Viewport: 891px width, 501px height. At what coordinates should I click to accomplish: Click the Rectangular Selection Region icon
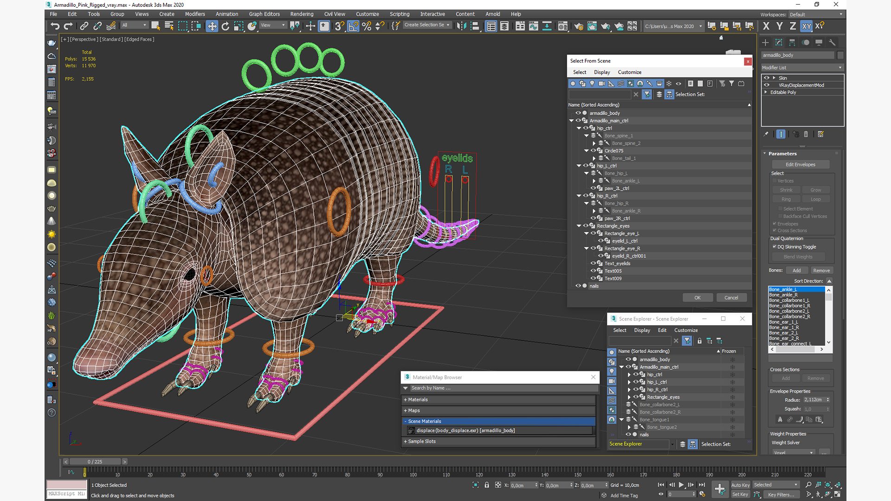183,26
